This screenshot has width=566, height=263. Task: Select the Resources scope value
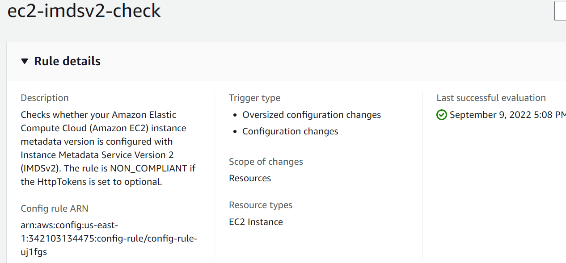[x=249, y=178]
